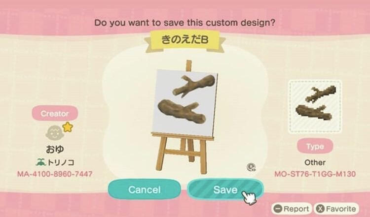Click the Cancel button
This screenshot has width=370, height=217.
(x=145, y=189)
